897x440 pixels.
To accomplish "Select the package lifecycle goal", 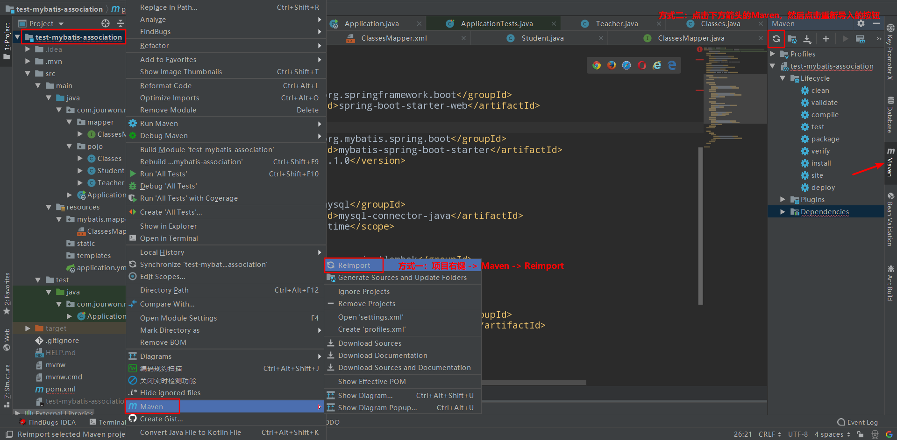I will [x=825, y=139].
